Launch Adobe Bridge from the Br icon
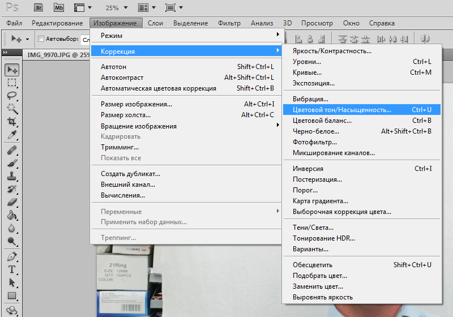Screen dimensions: 453x317 39,8
